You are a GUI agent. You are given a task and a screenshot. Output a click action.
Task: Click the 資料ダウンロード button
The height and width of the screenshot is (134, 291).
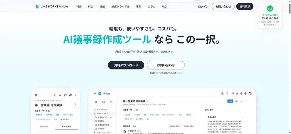pos(126,65)
